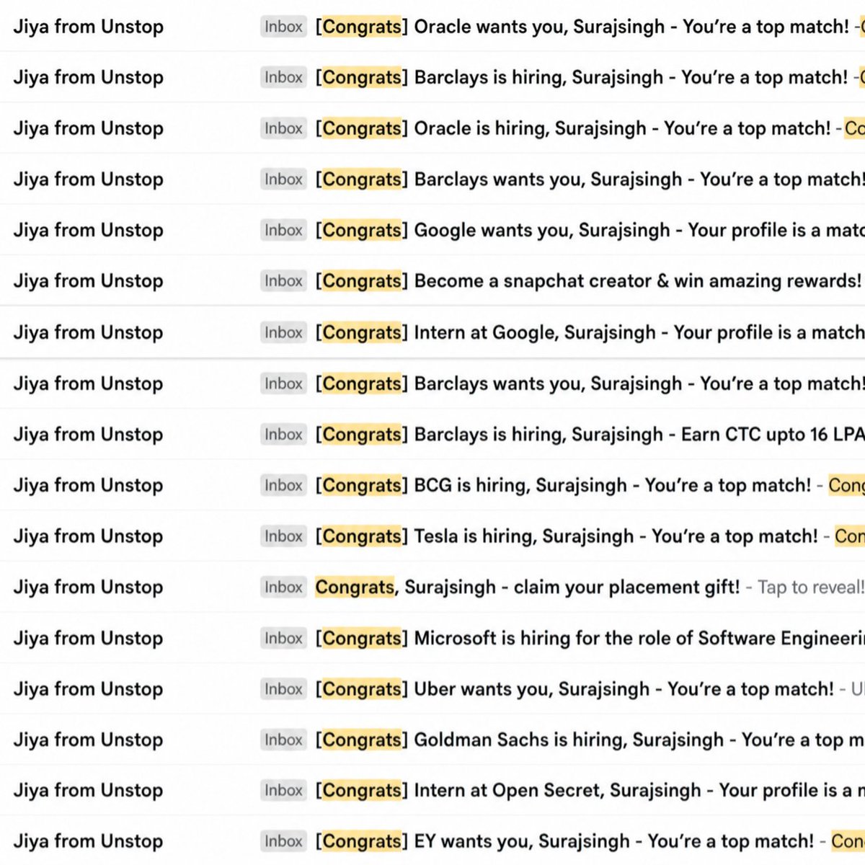
Task: Select sender name on 'Oracle is hiring' row
Action: coord(88,129)
